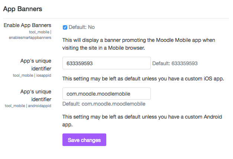Click the 'Default: No' text
The width and height of the screenshot is (233, 159).
click(82, 27)
